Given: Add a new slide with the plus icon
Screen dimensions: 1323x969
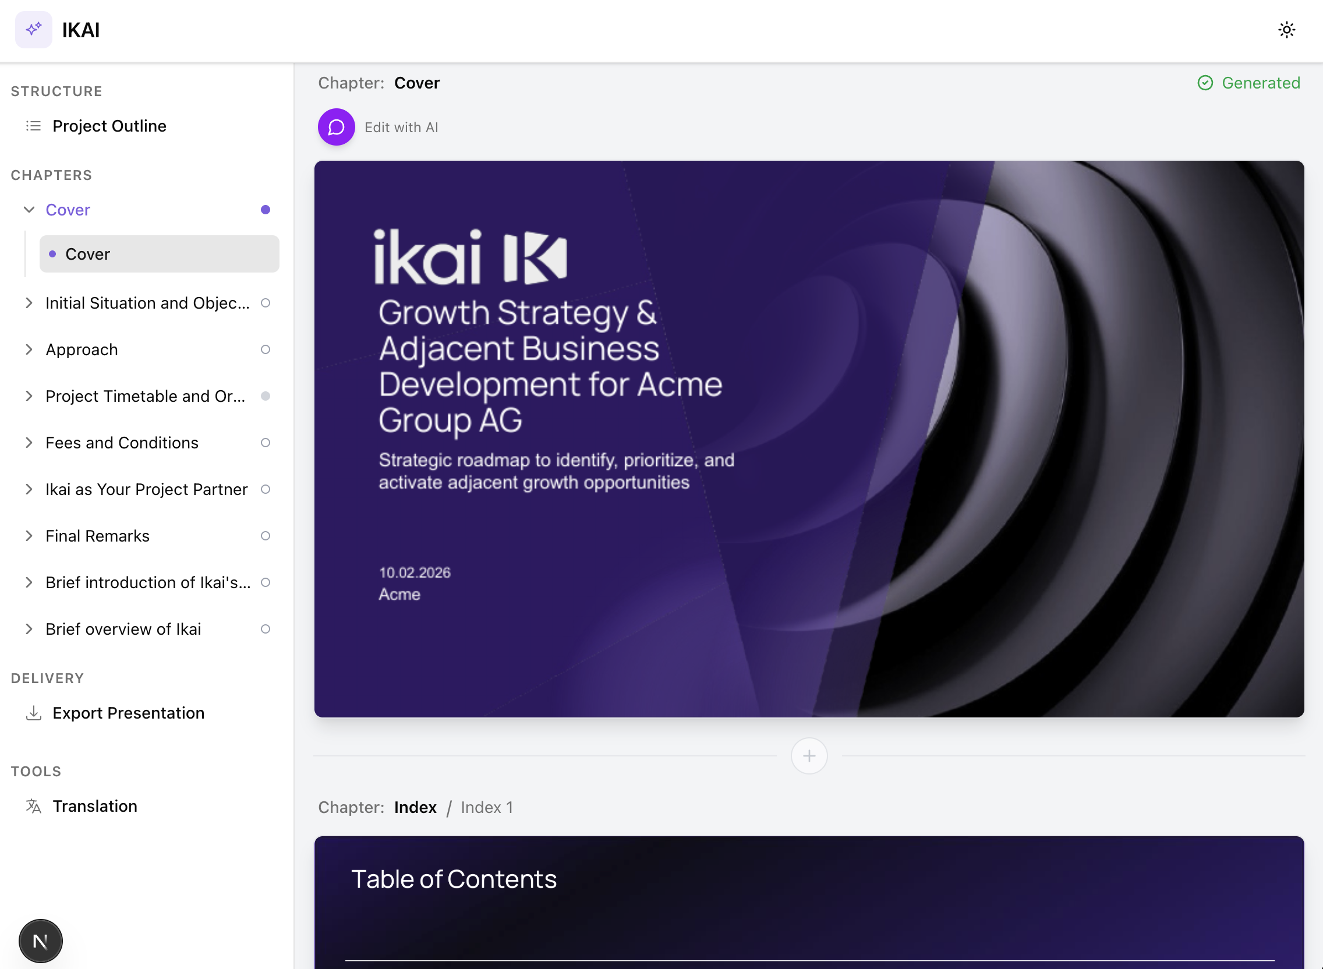Looking at the screenshot, I should [x=809, y=755].
